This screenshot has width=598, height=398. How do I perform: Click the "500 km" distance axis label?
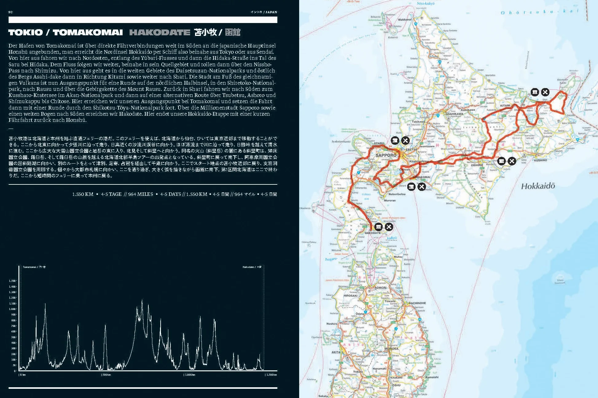pos(106,375)
